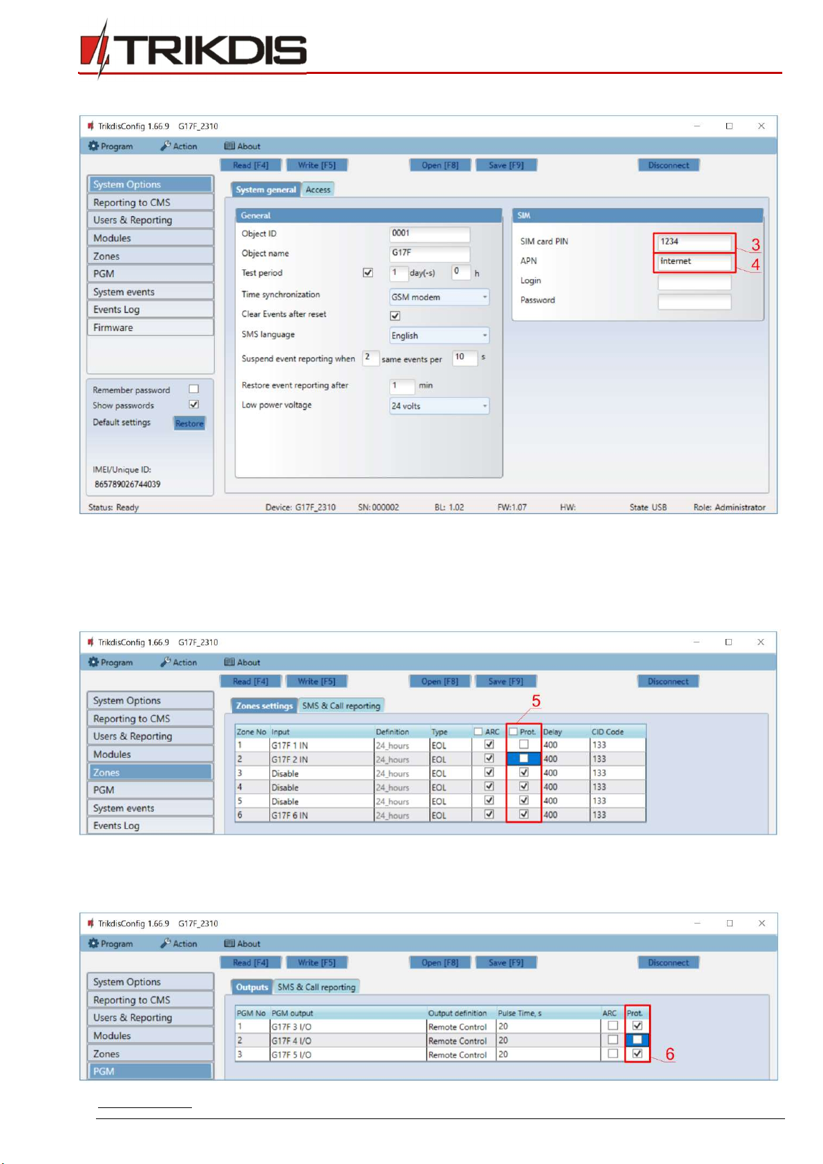
Task: Click the Action wrench icon in the PGM window
Action: click(166, 943)
